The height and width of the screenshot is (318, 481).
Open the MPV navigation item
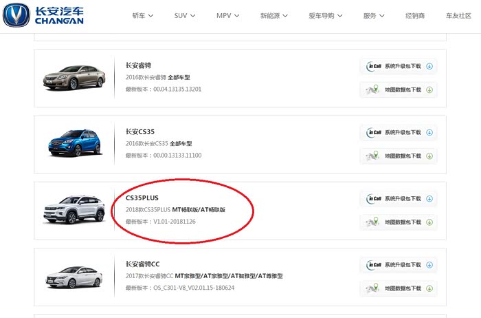pos(223,16)
